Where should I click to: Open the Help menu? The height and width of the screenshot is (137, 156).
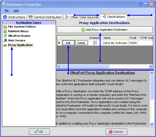pos(16,11)
